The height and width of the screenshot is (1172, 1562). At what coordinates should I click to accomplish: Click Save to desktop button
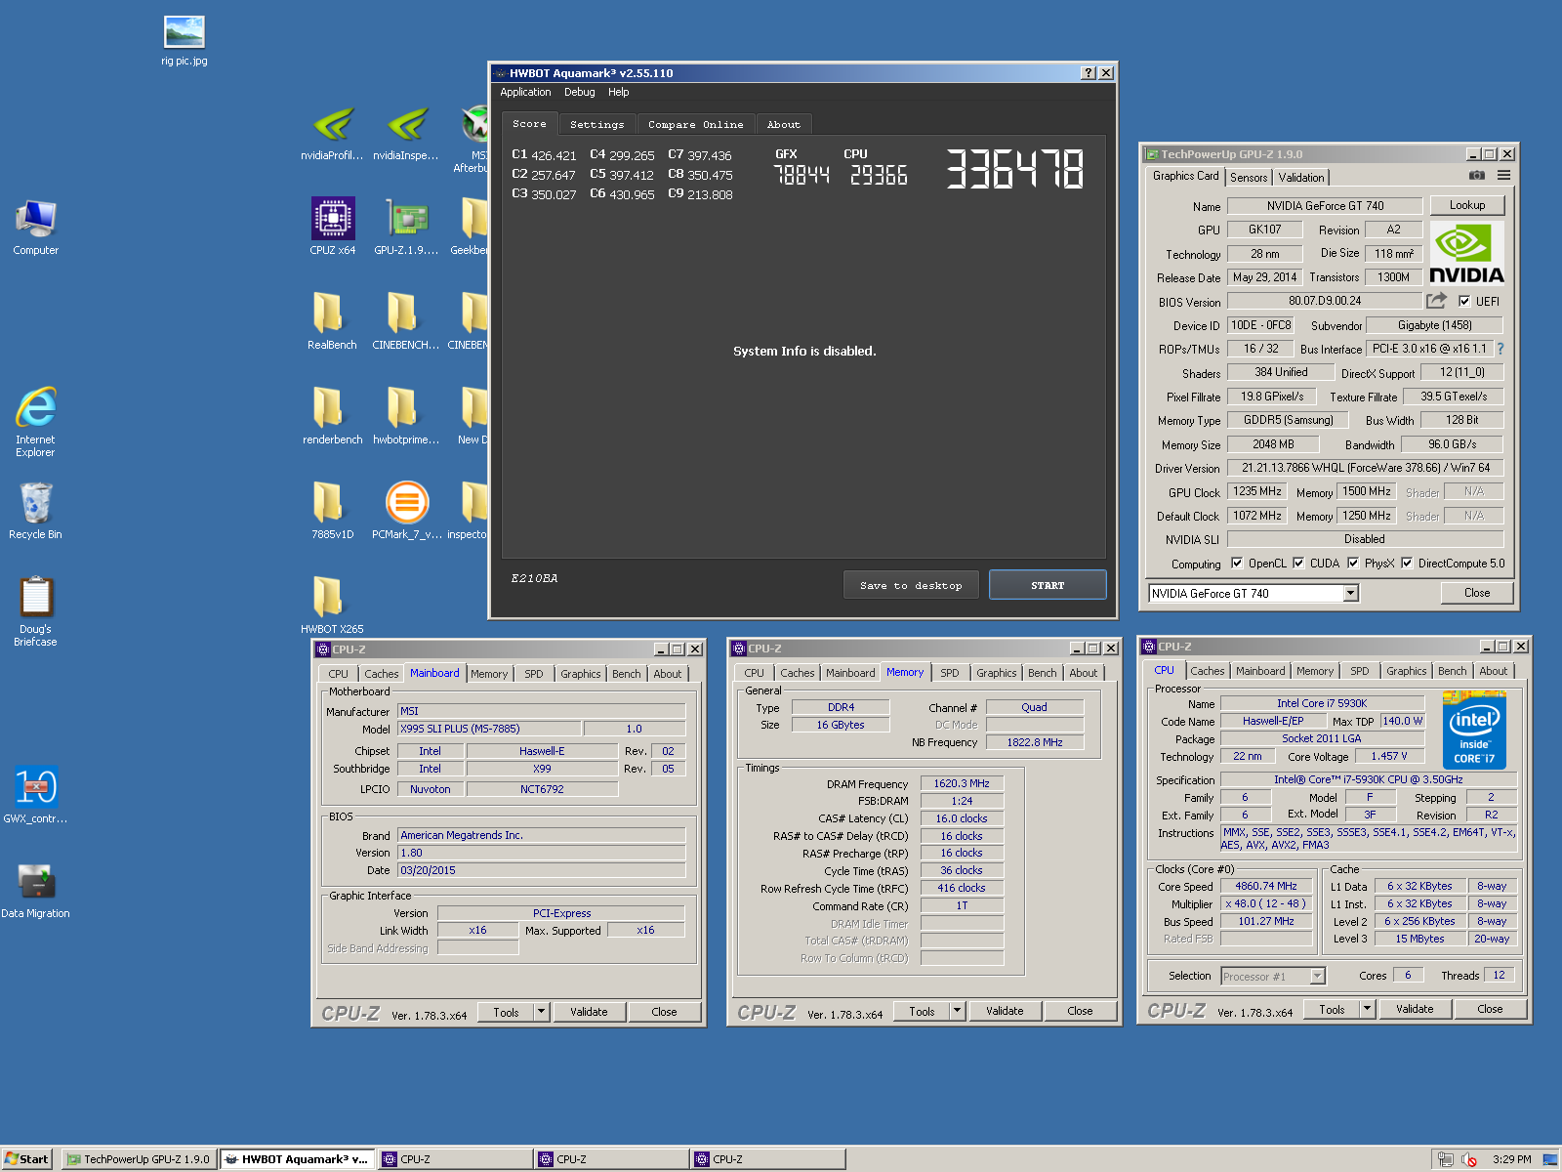coord(911,585)
